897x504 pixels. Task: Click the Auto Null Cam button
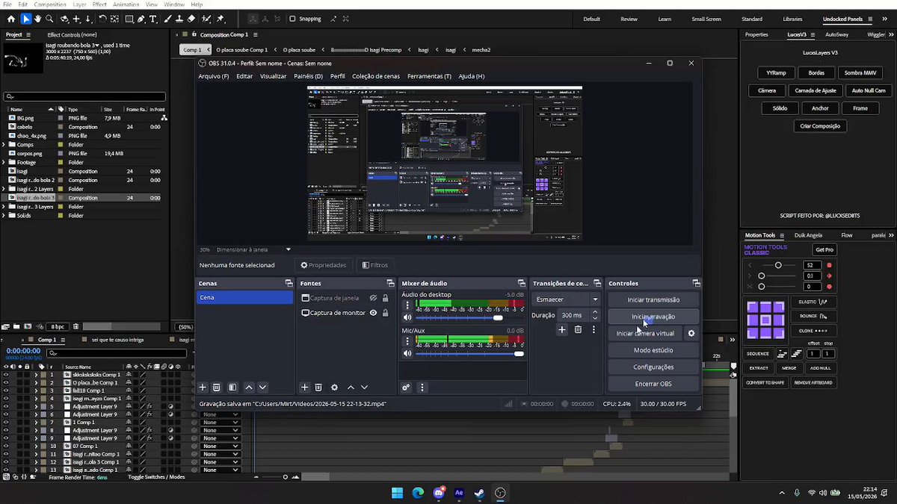(869, 90)
